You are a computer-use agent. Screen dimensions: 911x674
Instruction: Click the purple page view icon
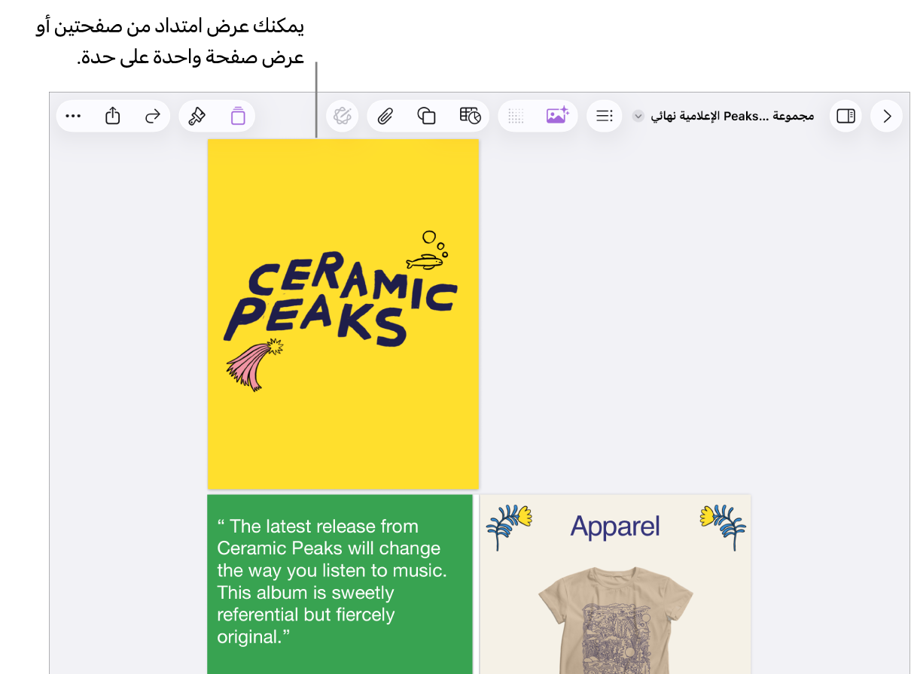238,116
